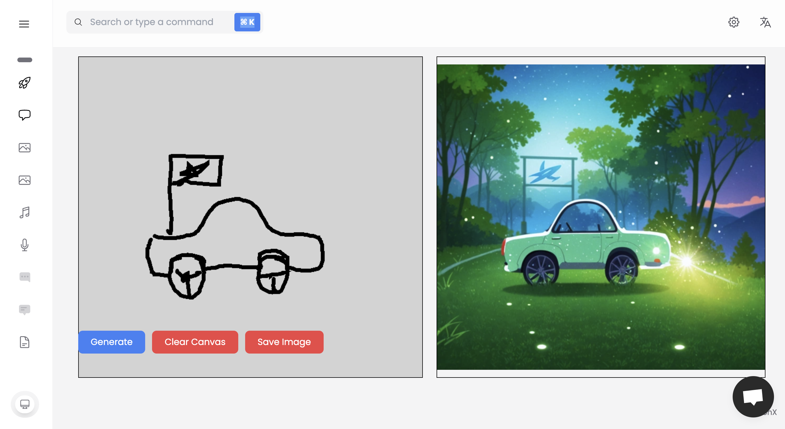Click the Save Image button
Screen dimensions: 785x429
[284, 342]
